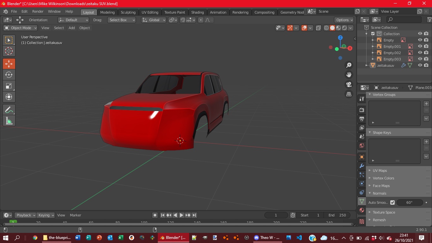Click the End frame field showing 250
Screen dimensions: 432x243
tap(337, 215)
